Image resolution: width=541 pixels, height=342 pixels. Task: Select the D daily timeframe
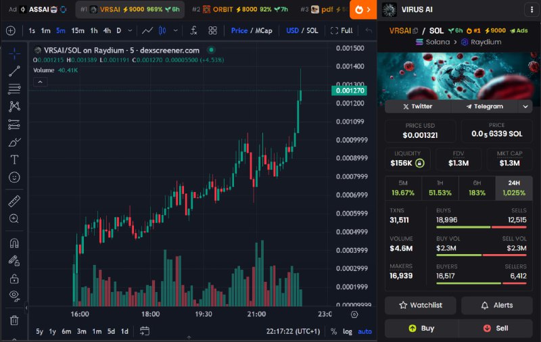pos(119,30)
